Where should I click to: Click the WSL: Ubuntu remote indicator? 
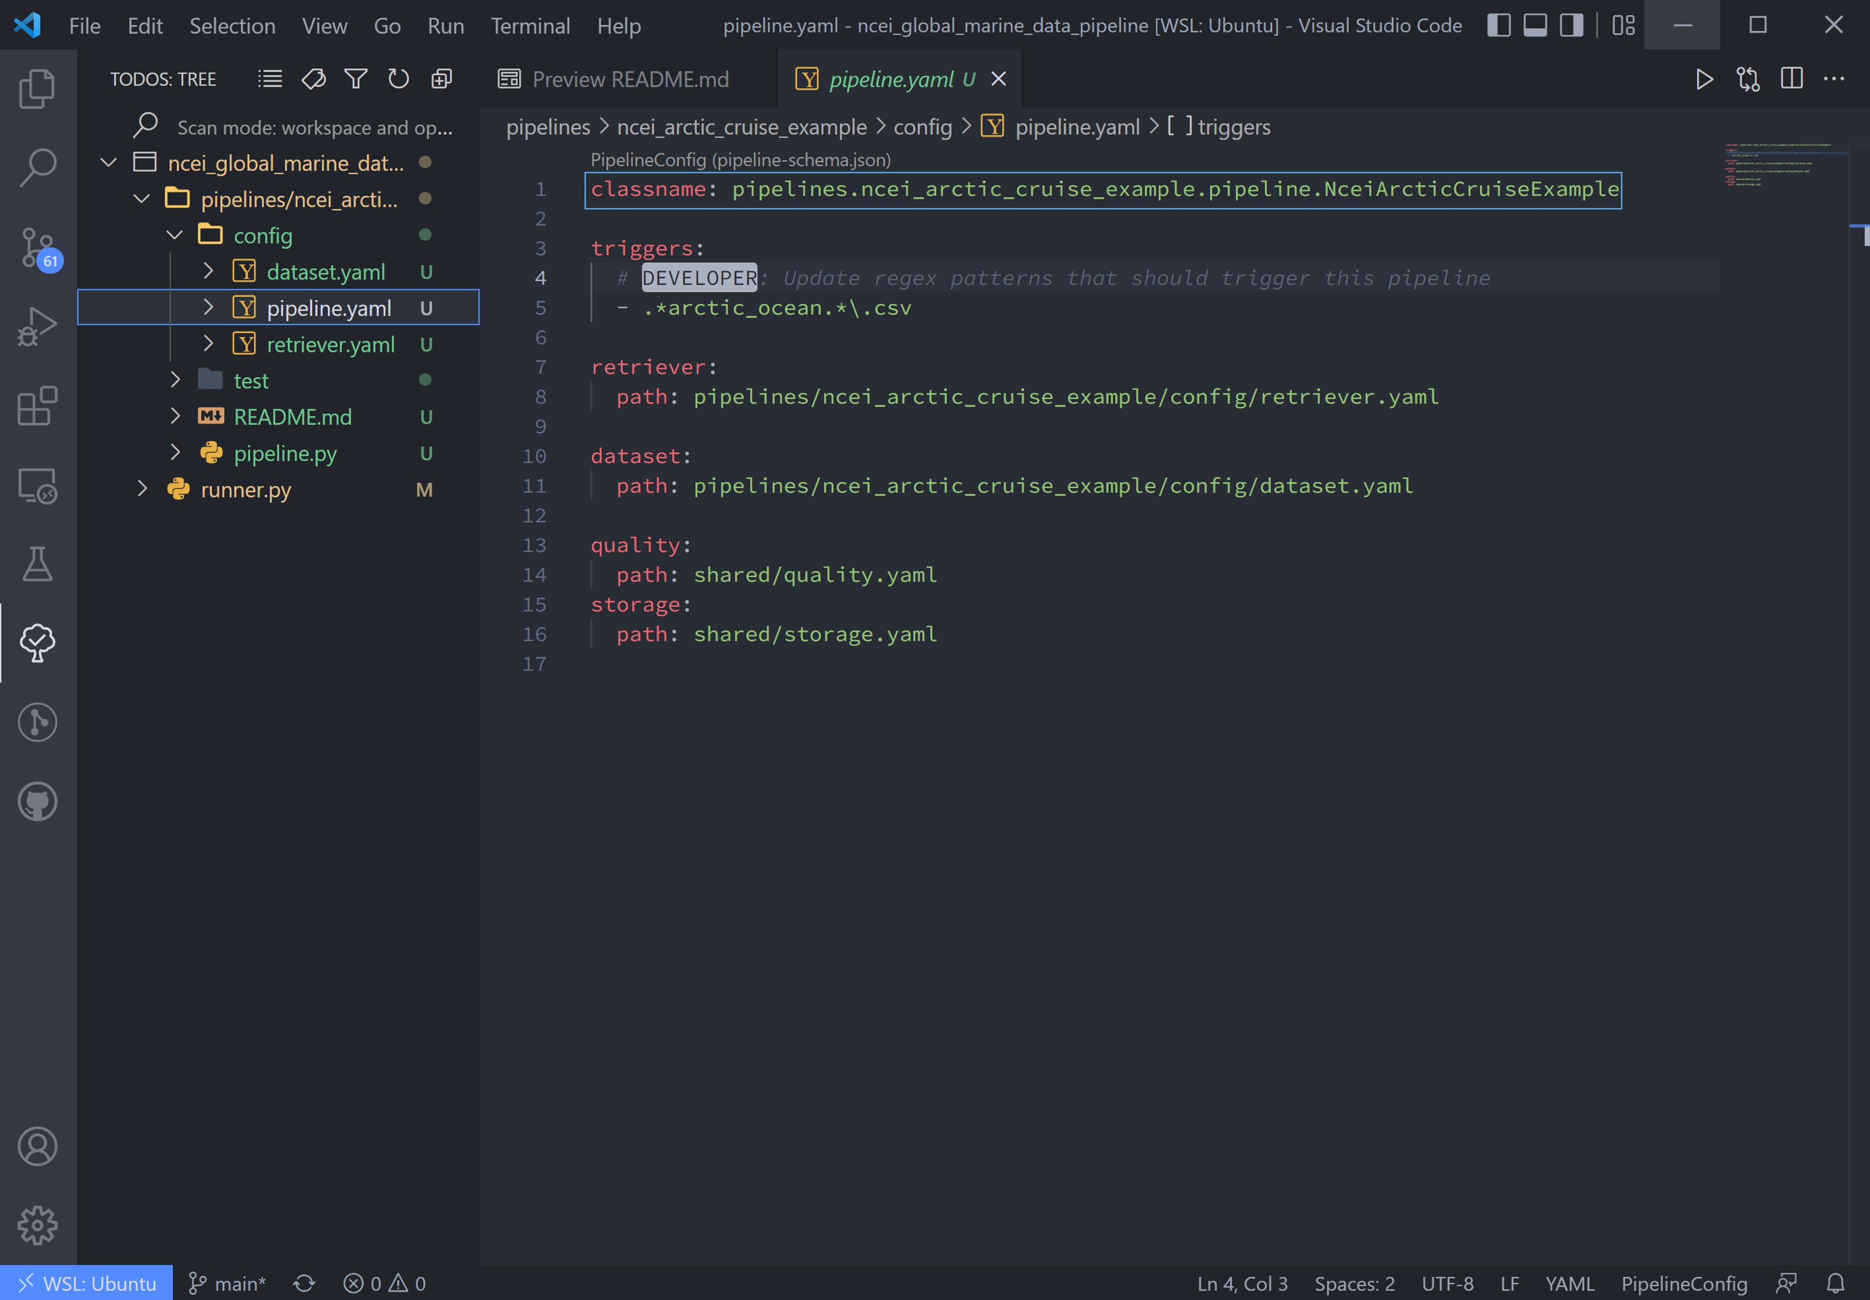click(x=86, y=1283)
